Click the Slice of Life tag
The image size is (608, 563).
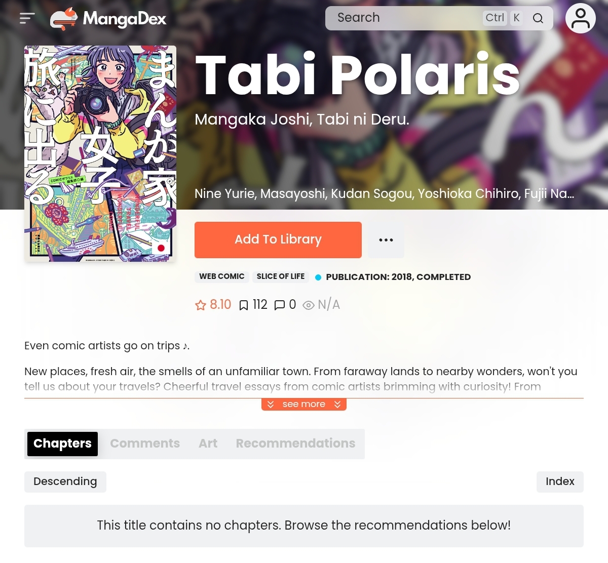tap(281, 276)
